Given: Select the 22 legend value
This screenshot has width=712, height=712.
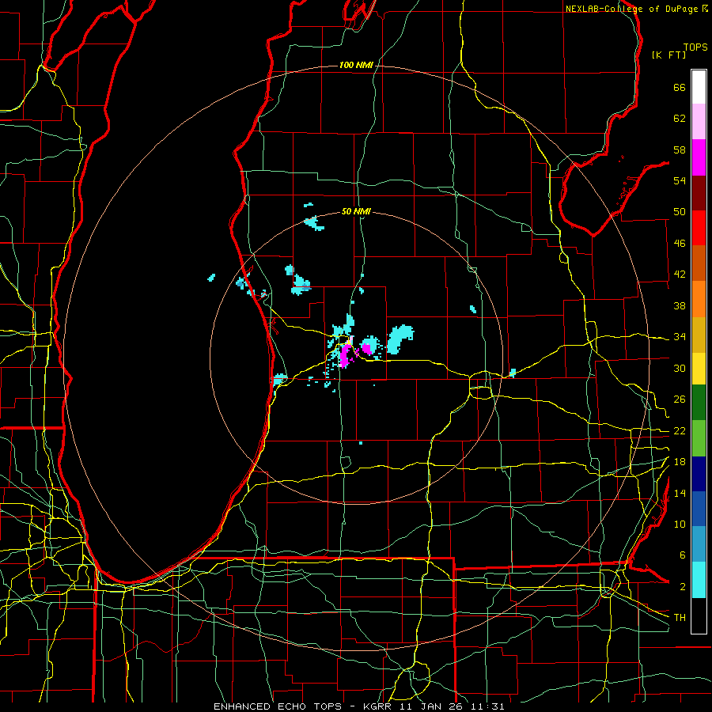Looking at the screenshot, I should click(680, 430).
